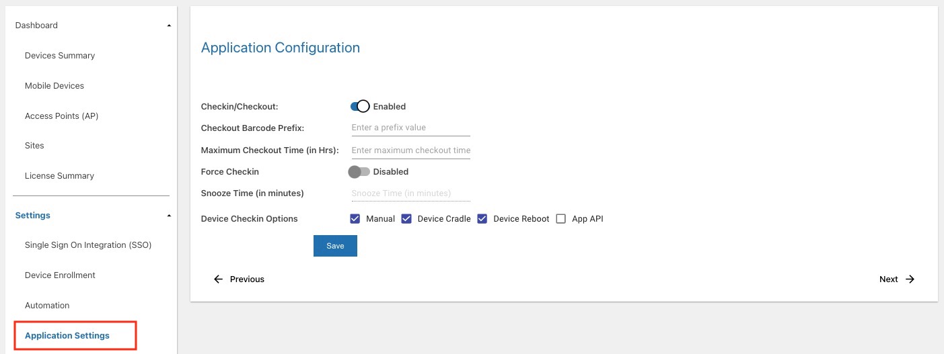Open Devices Summary in the sidebar
This screenshot has width=944, height=354.
60,56
